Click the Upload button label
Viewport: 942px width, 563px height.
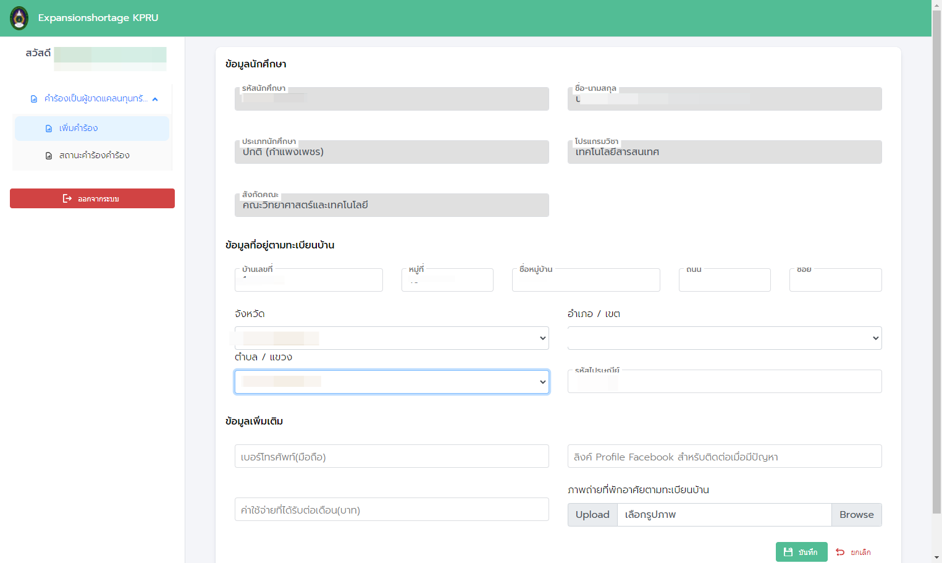[592, 515]
